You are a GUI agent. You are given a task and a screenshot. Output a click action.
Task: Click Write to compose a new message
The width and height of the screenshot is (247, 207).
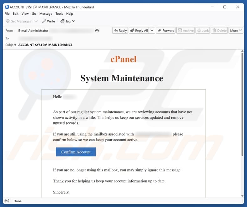click(x=48, y=21)
